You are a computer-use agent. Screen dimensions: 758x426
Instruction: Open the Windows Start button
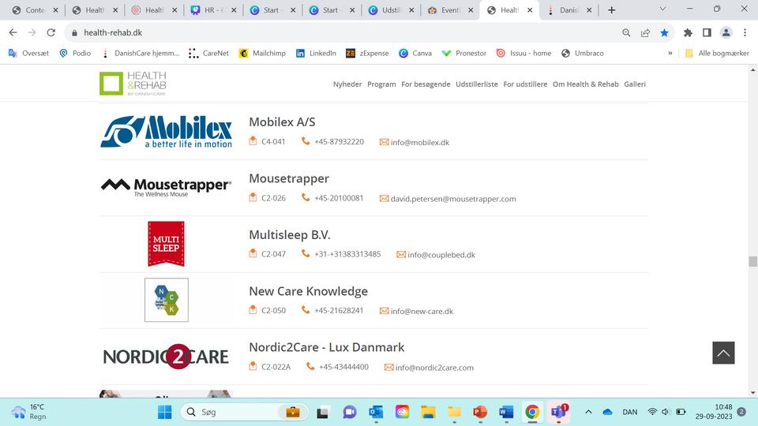(x=165, y=412)
